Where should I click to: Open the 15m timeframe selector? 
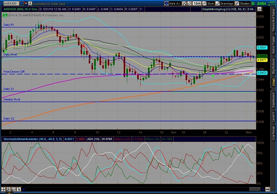click(x=197, y=4)
